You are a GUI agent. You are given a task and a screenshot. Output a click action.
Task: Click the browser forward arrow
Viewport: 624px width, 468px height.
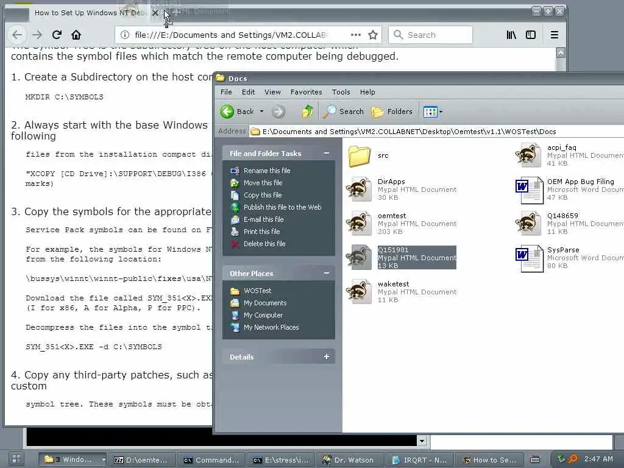[37, 35]
